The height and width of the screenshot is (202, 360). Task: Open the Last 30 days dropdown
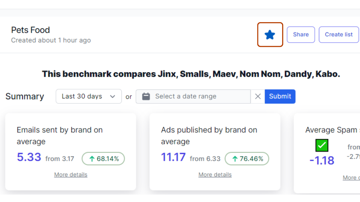(x=89, y=96)
